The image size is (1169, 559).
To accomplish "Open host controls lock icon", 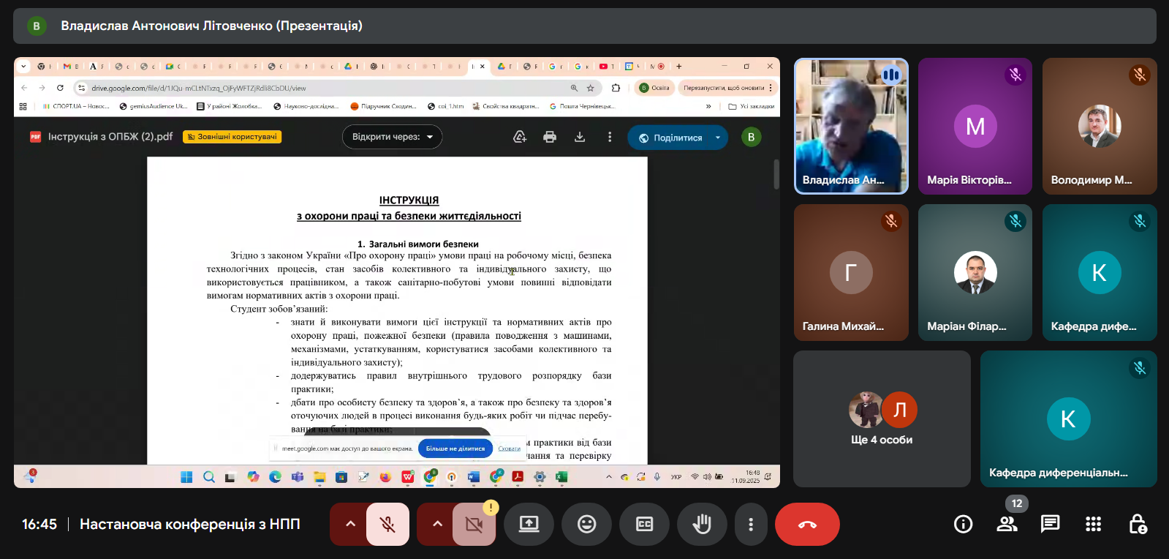I will 1137,524.
